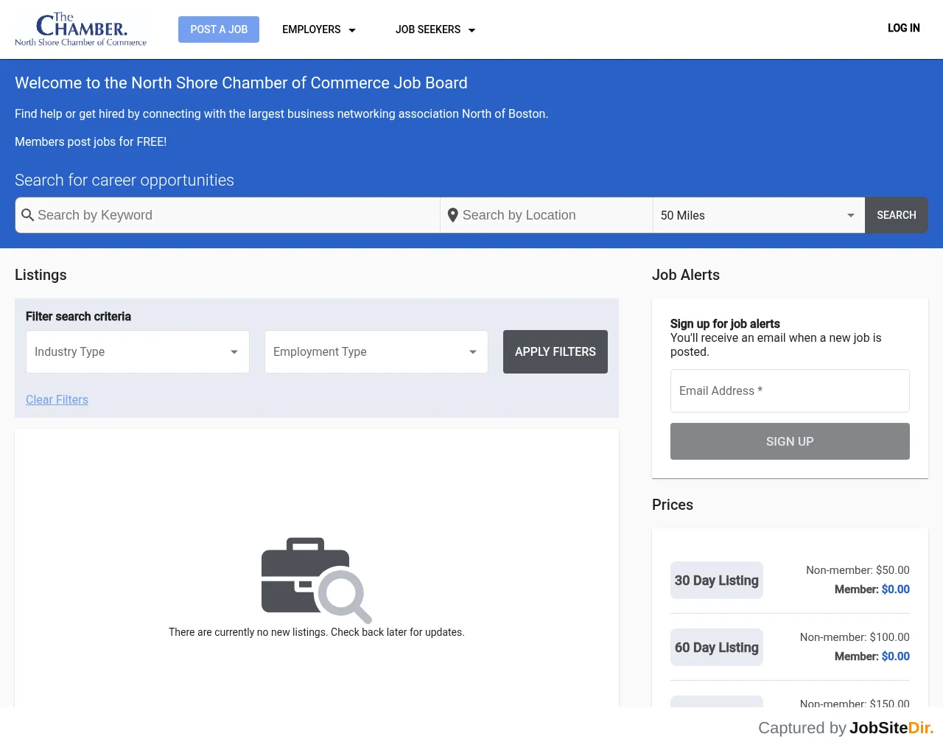Click the 30 Day Listing label
943x750 pixels.
(x=717, y=581)
